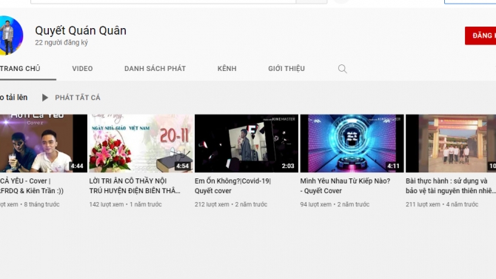This screenshot has height=279, width=496.
Task: Click title Em Ổn Không?|Covid-19| Quyết cover
Action: (232, 186)
